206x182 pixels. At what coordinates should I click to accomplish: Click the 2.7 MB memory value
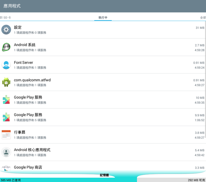[200, 45]
